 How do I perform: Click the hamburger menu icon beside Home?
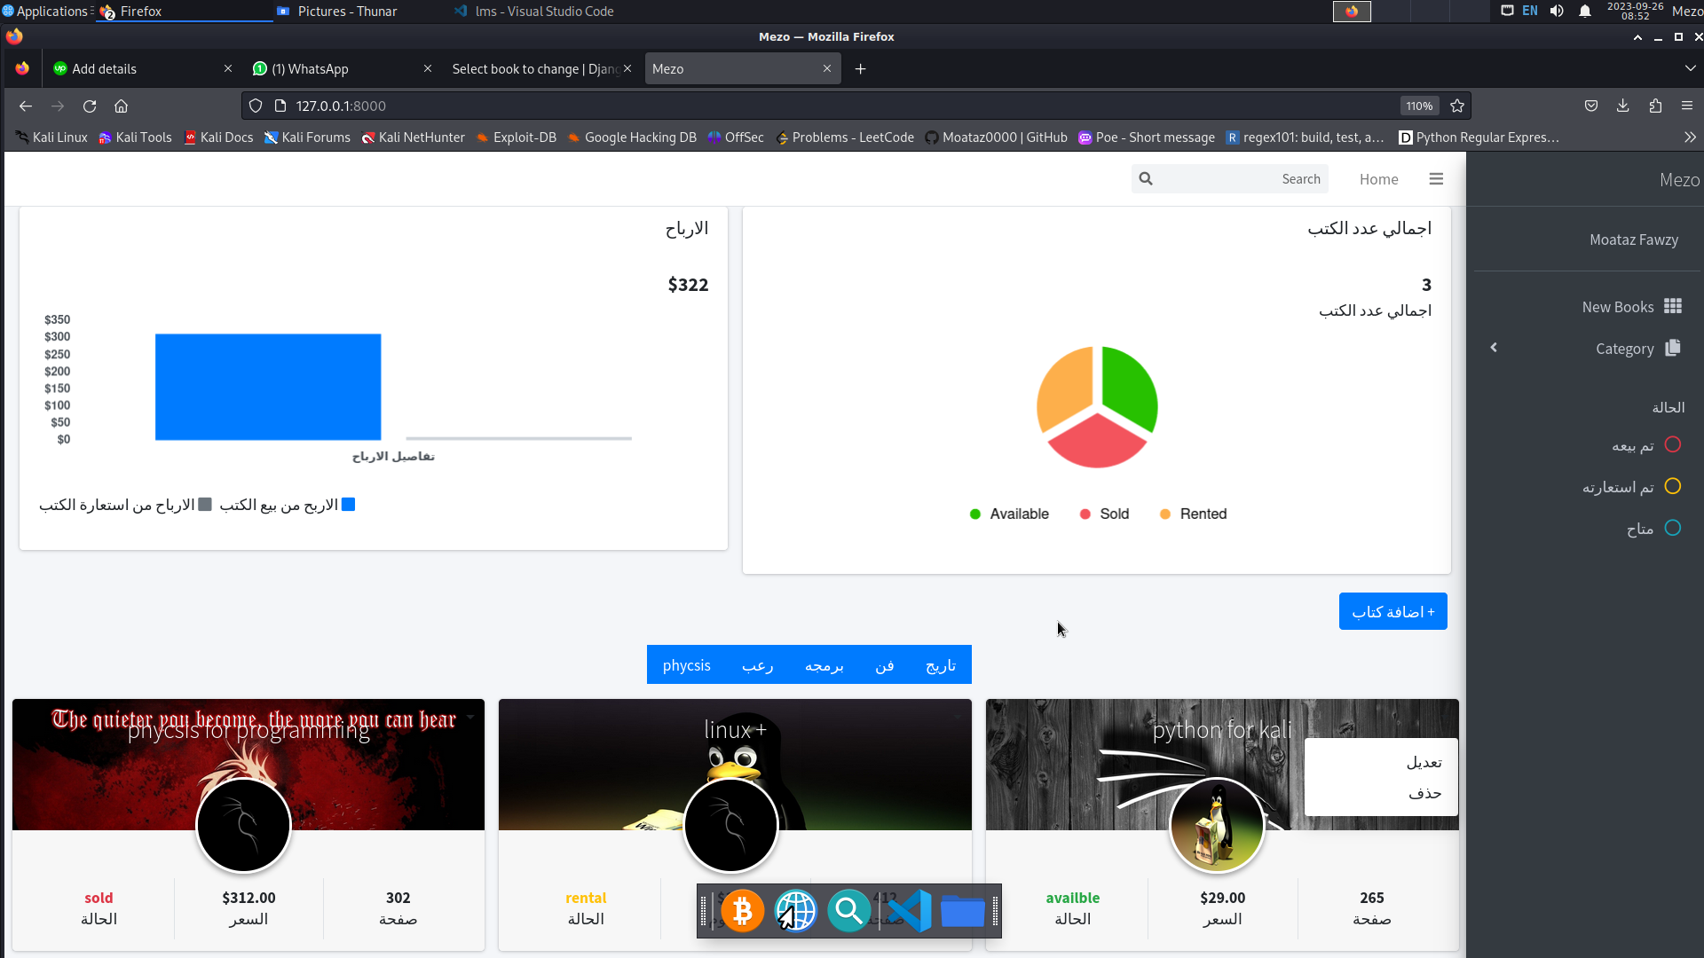1436,179
